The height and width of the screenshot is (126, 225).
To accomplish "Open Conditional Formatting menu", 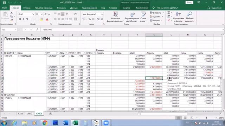I will [115, 17].
